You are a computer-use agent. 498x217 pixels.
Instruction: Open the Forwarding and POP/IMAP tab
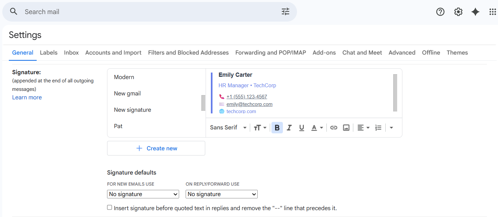click(x=270, y=52)
